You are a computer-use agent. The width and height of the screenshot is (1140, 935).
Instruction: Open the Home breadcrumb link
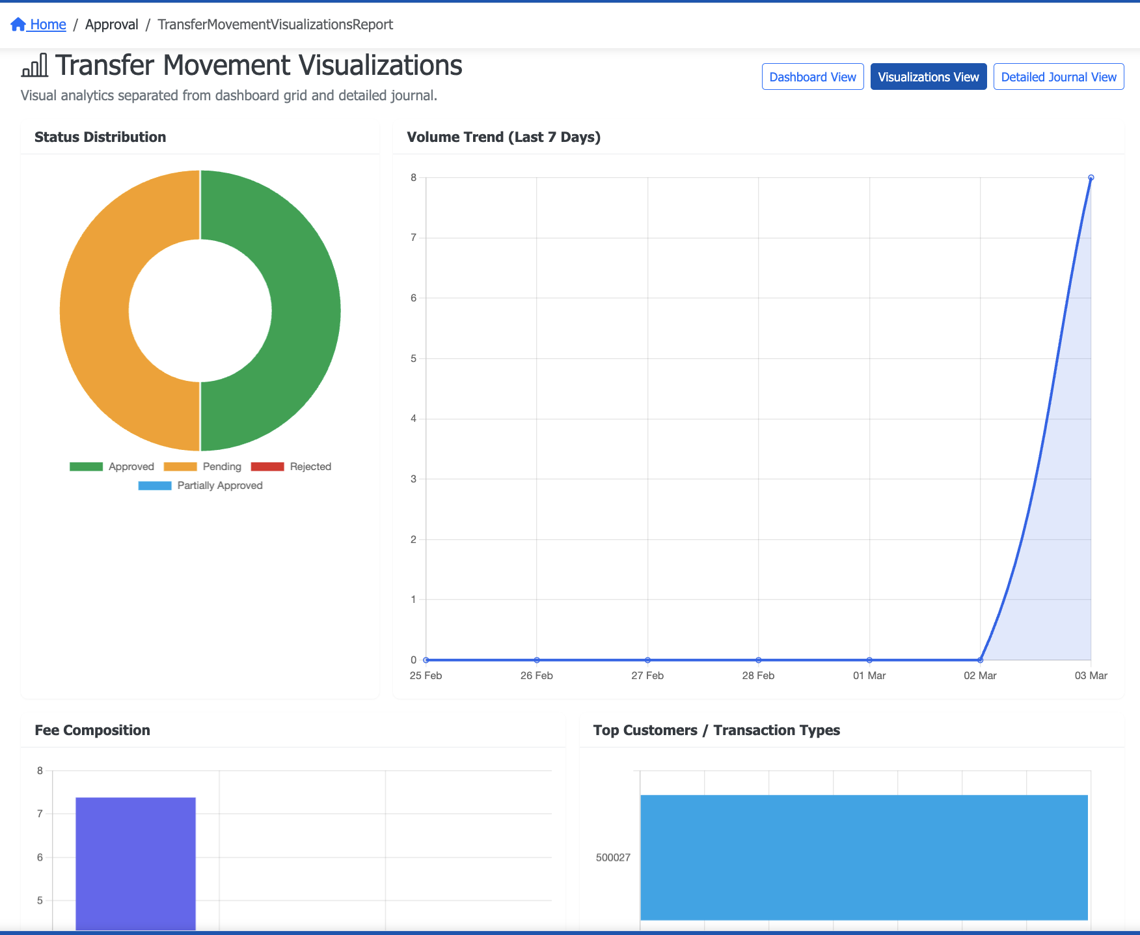coord(47,25)
